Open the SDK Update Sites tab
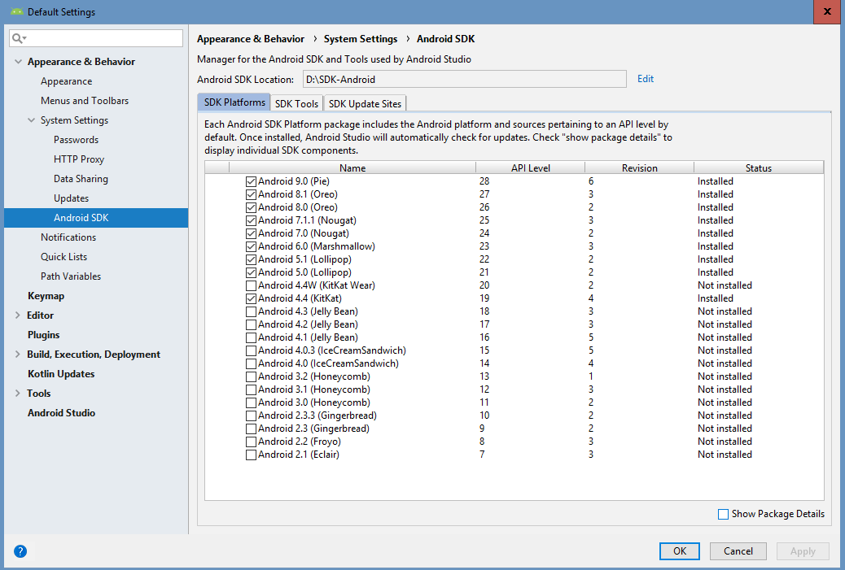The image size is (845, 570). pos(365,103)
